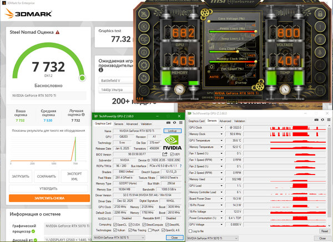
Task: Click the info icon under expected game performance
Action: (100, 70)
